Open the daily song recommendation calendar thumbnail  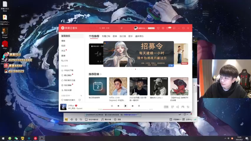click(98, 86)
